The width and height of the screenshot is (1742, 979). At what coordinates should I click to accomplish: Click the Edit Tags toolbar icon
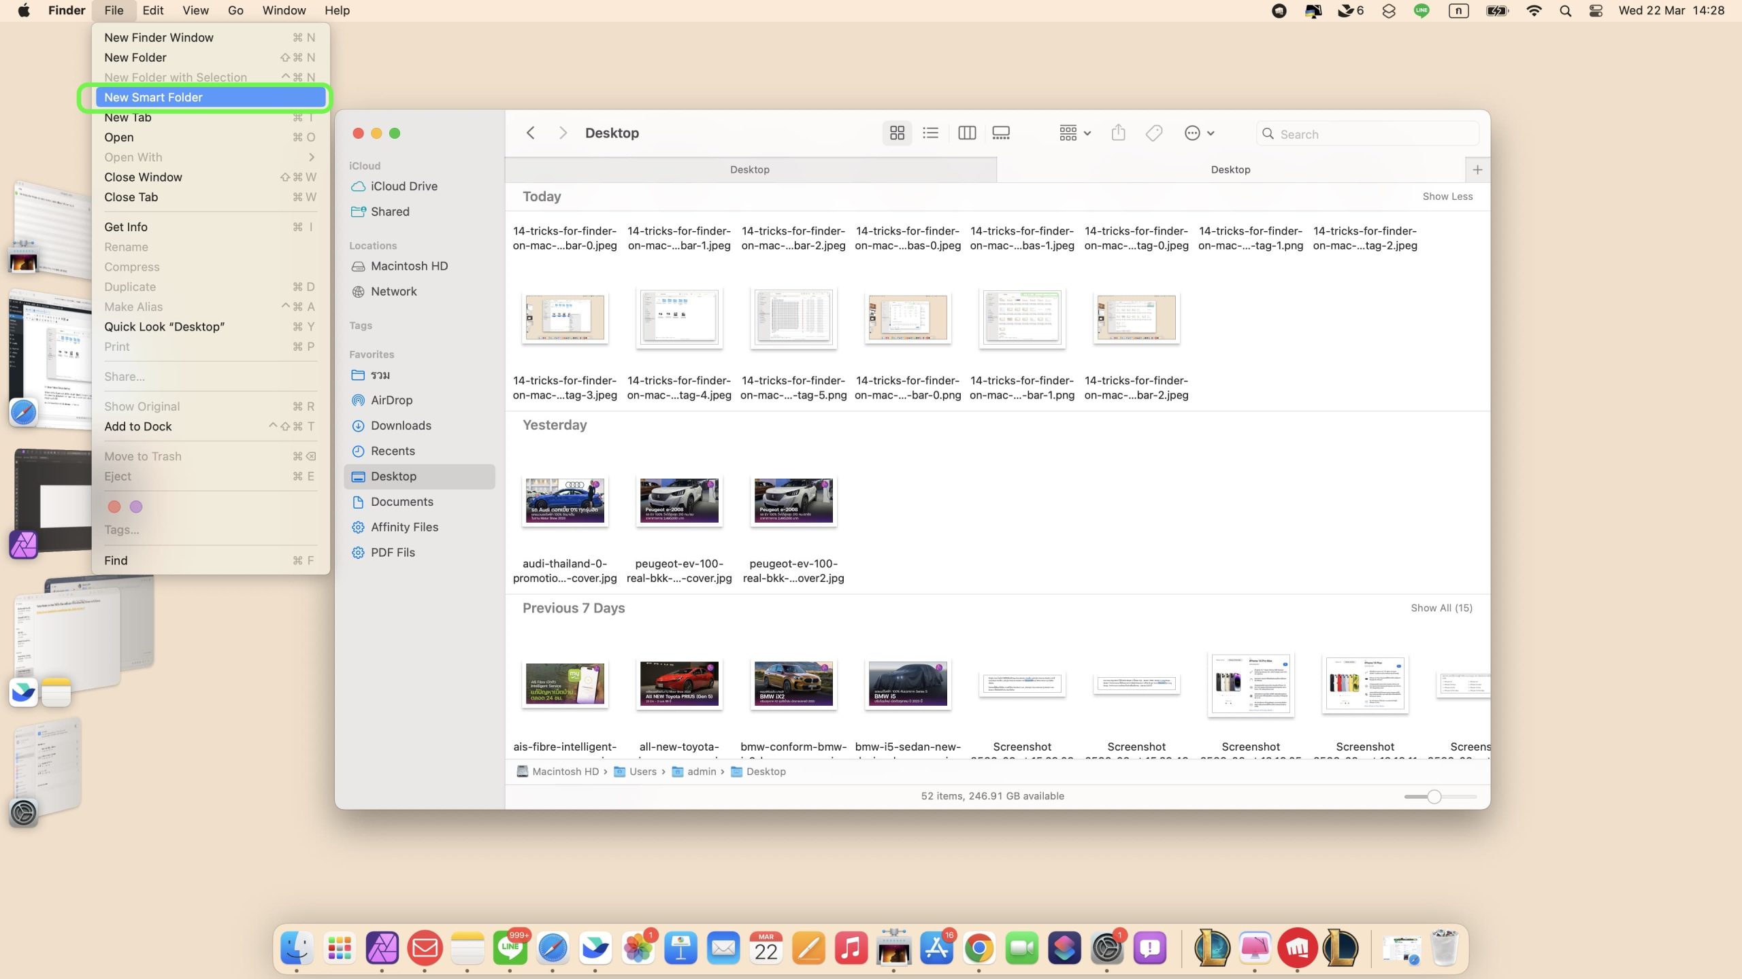coord(1154,133)
